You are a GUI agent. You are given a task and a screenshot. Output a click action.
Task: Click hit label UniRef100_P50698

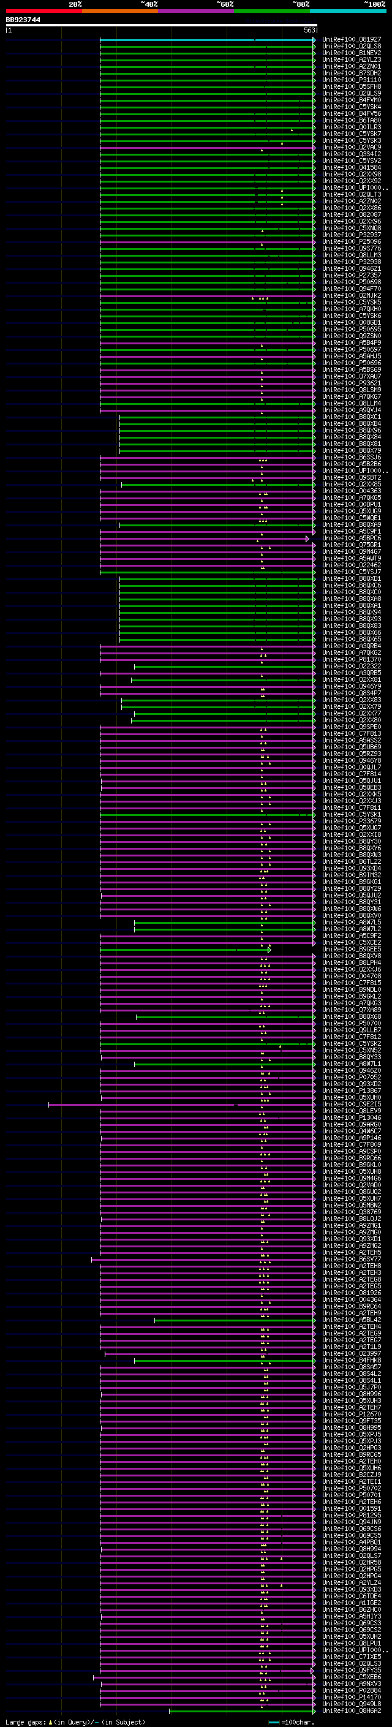coord(352,282)
